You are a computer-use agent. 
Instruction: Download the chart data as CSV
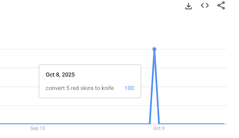188,6
